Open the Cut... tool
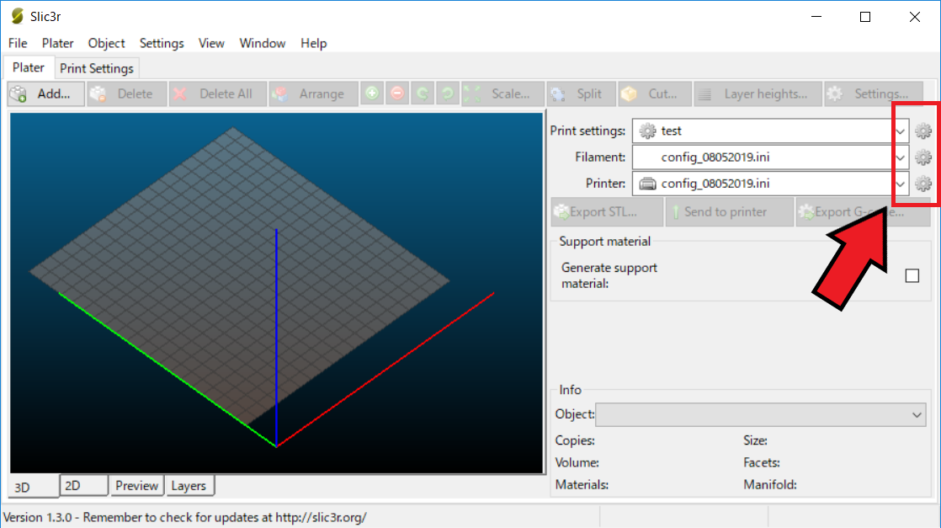The width and height of the screenshot is (941, 528). click(655, 93)
